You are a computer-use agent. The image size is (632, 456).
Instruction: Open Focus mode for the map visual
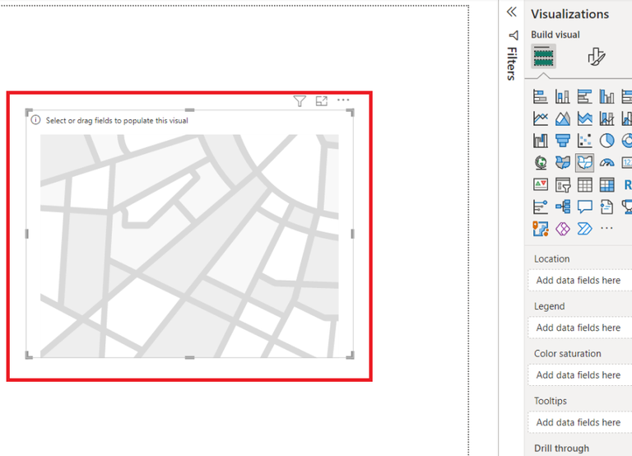pyautogui.click(x=321, y=100)
